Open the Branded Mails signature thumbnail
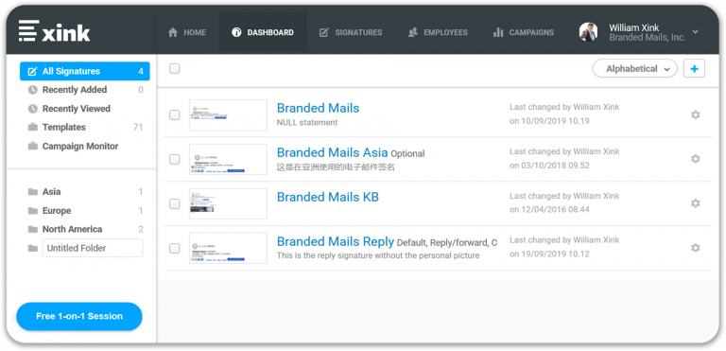This screenshot has width=726, height=351. tap(228, 115)
